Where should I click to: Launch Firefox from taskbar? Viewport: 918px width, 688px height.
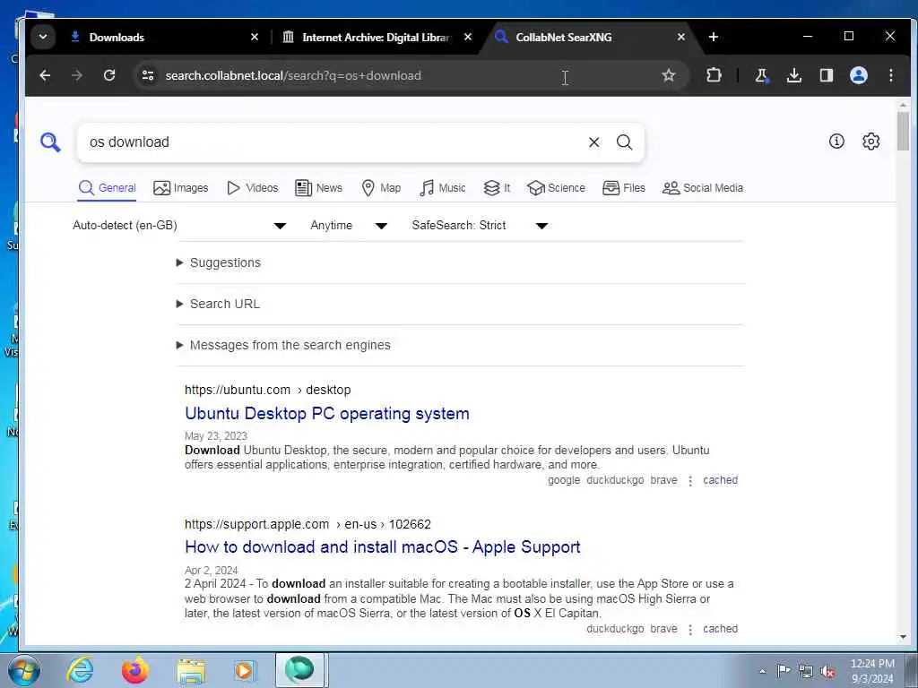(x=135, y=670)
